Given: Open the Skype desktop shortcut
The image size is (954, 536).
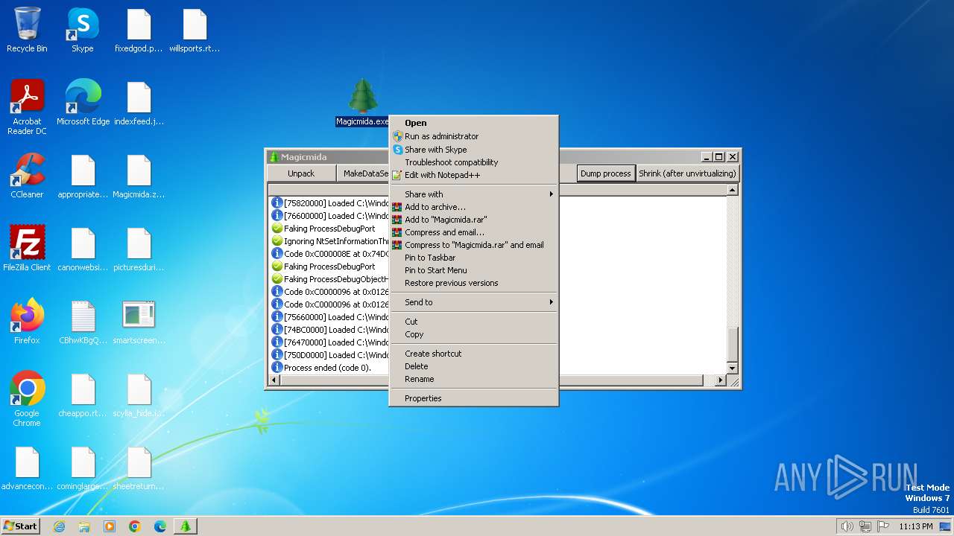Looking at the screenshot, I should click(83, 31).
